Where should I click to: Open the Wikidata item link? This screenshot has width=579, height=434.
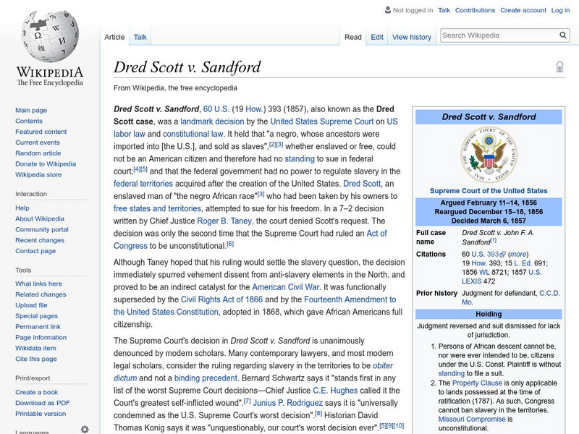(x=35, y=348)
